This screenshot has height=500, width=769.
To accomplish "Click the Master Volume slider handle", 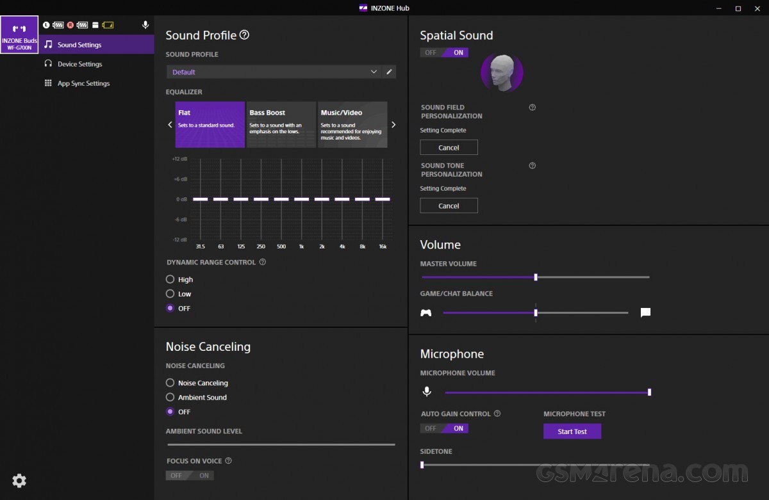I will click(536, 277).
